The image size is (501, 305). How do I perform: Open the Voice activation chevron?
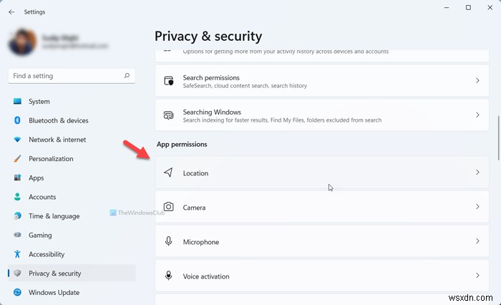(x=477, y=276)
